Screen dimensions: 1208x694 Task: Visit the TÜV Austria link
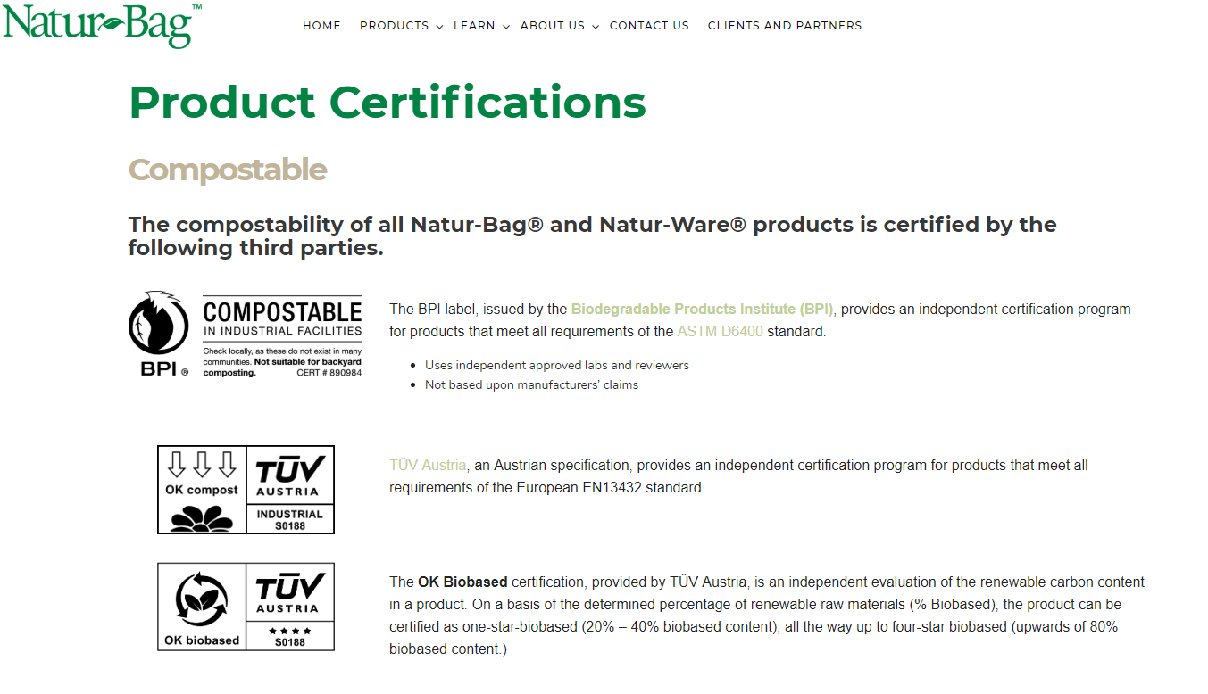[x=428, y=466]
